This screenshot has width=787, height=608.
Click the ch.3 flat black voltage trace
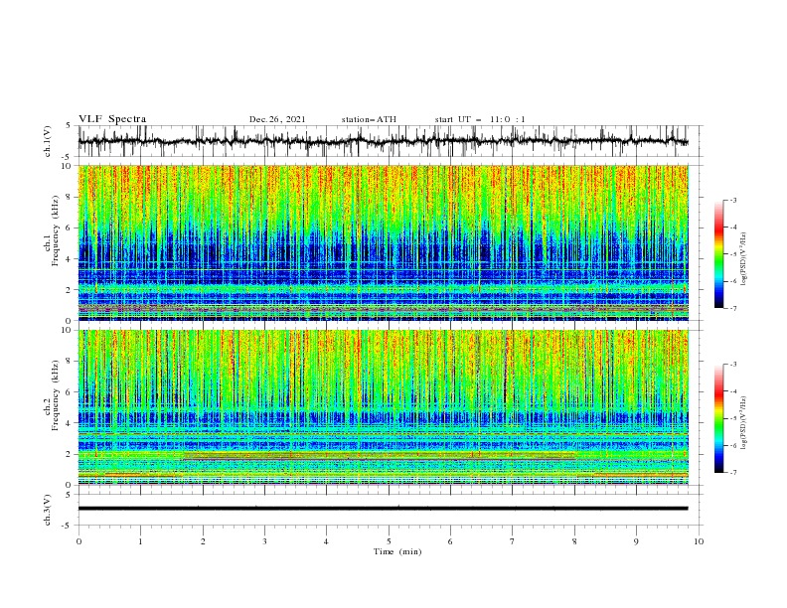[x=383, y=509]
